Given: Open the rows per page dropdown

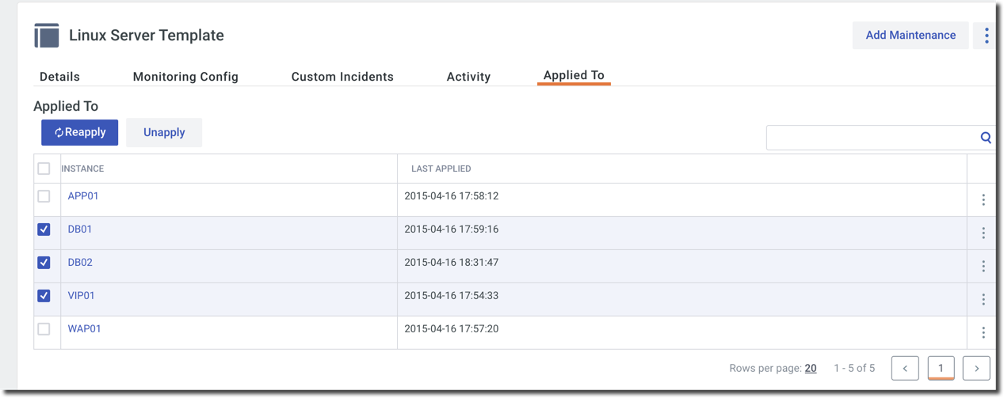Looking at the screenshot, I should pos(811,368).
